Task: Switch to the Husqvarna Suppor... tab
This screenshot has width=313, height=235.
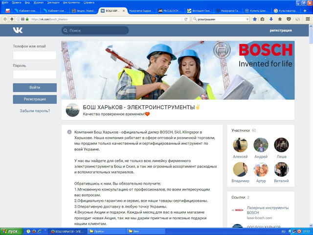Action: [x=141, y=11]
